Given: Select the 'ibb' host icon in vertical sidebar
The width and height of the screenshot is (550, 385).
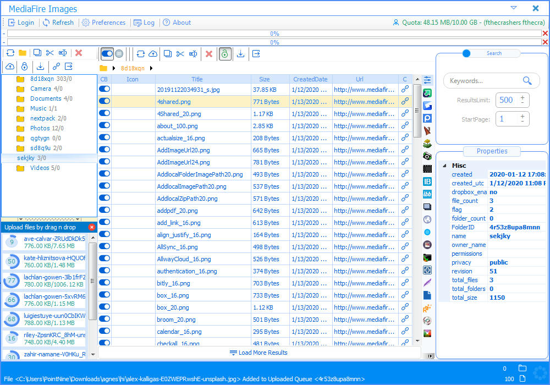Looking at the screenshot, I should pos(427,194).
